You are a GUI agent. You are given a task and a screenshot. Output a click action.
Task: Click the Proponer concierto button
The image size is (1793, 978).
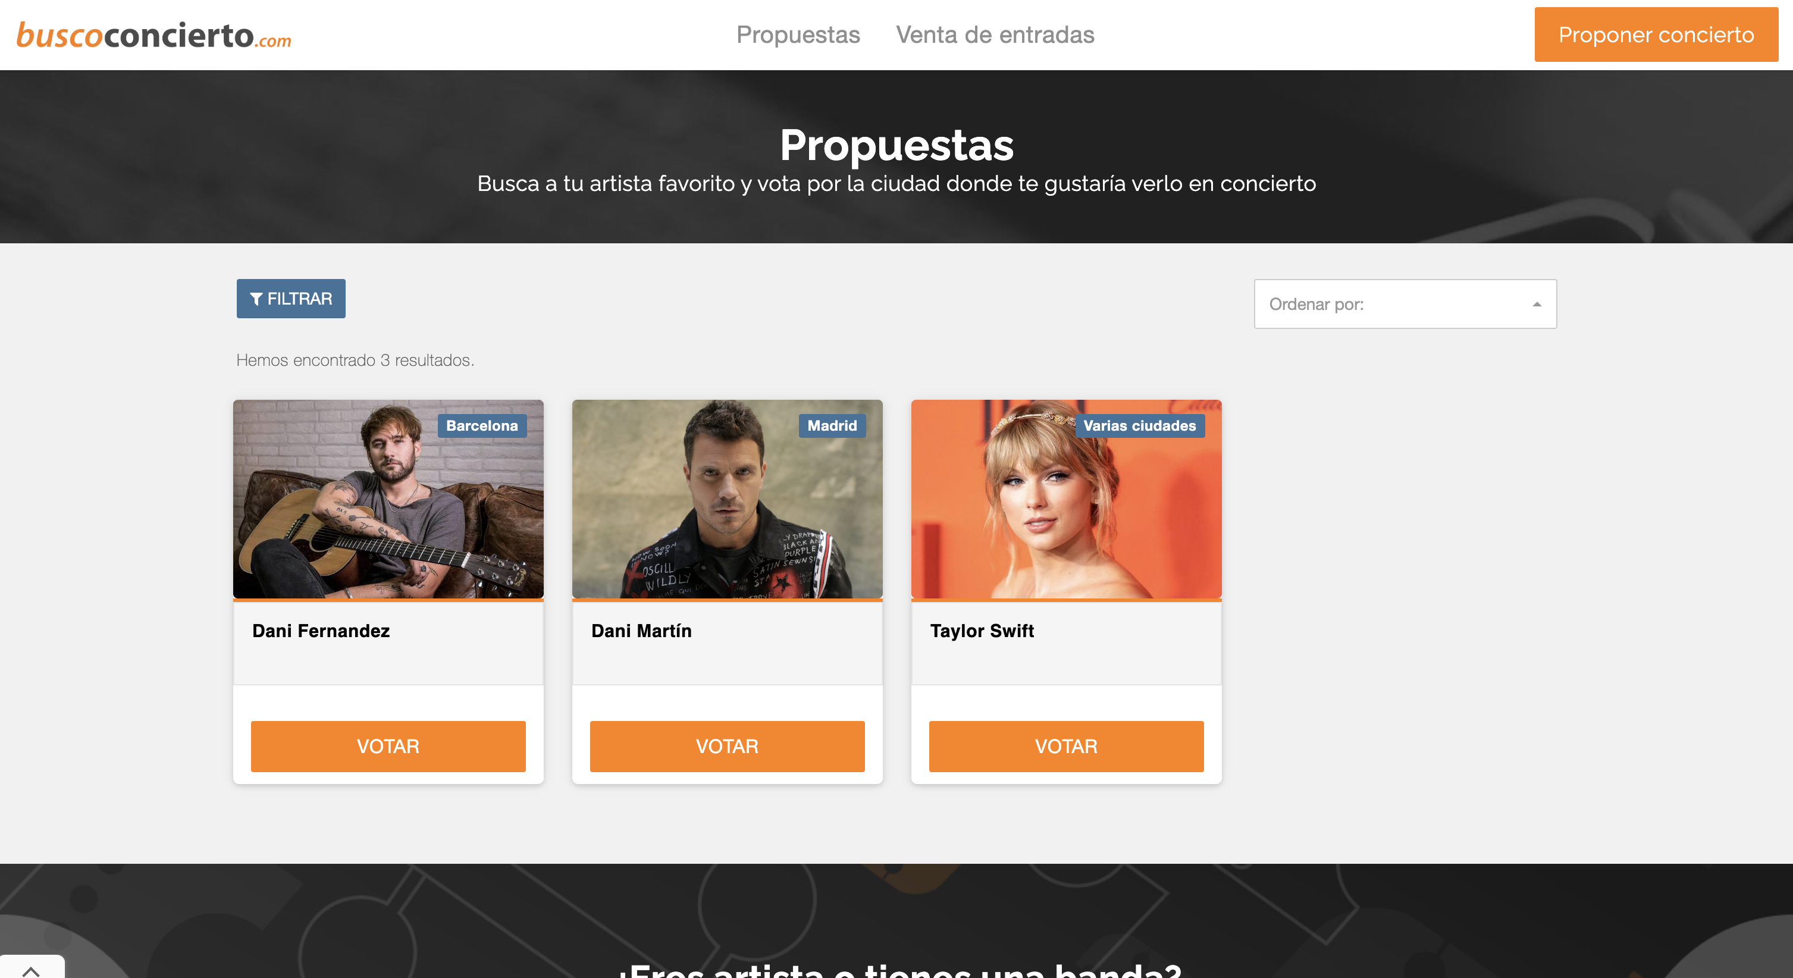[1656, 35]
